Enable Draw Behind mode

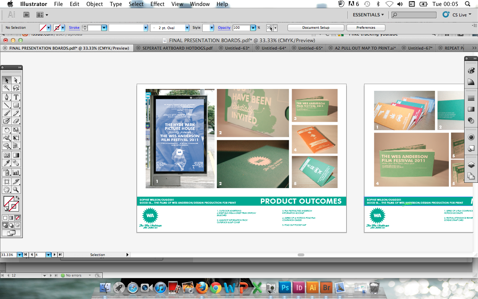click(x=11, y=225)
